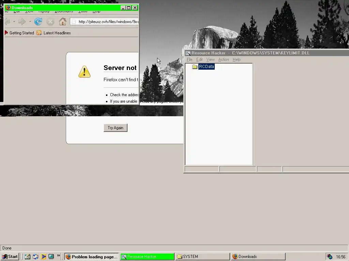Open the Forward history dropdown arrow

(x=30, y=21)
